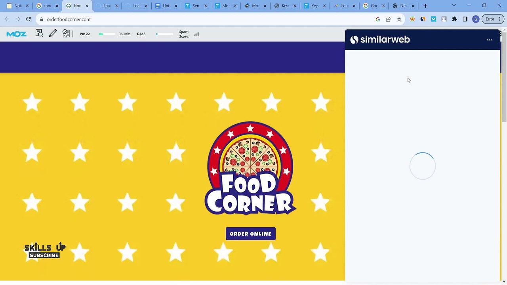Screen dimensions: 507x285
Task: Click the Skills Up SUBSCRIBE button
Action: 44,256
